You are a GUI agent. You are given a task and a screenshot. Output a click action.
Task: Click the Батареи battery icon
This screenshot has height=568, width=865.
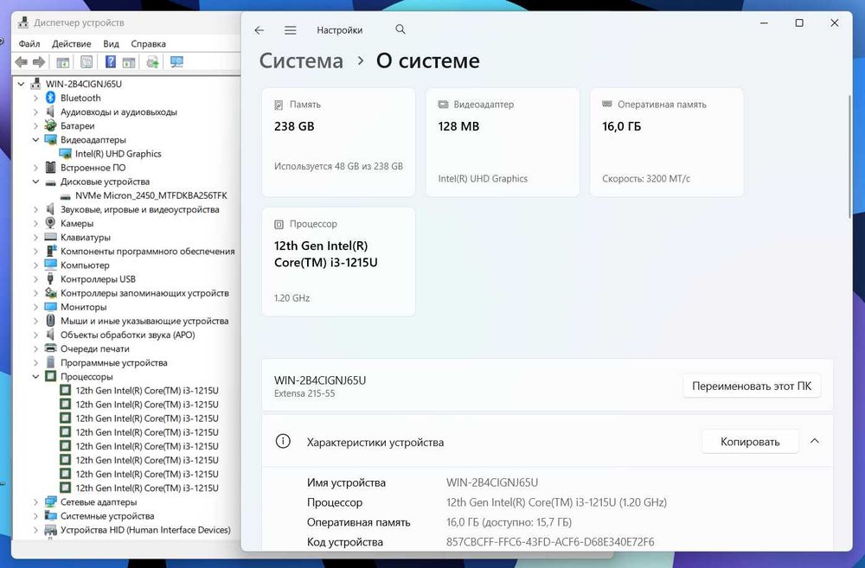pyautogui.click(x=51, y=125)
